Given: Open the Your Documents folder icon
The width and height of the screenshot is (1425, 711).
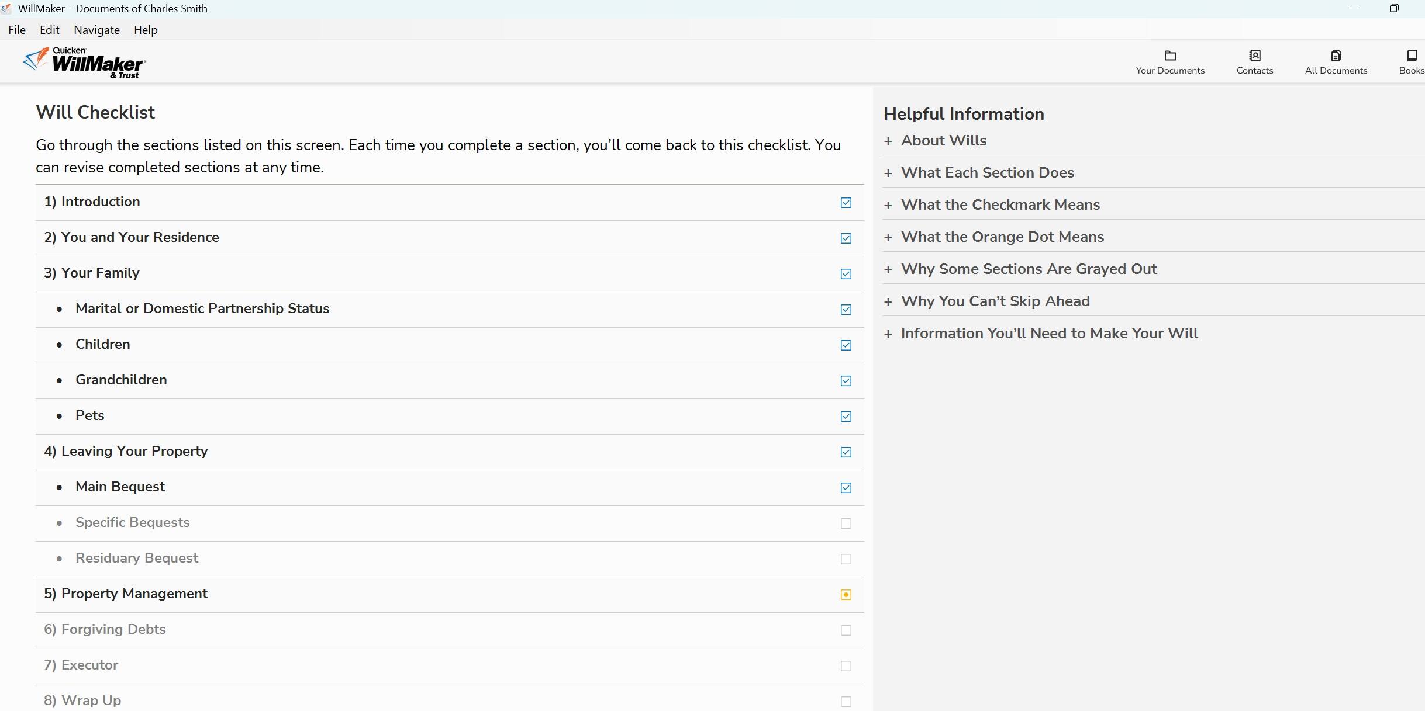Looking at the screenshot, I should click(1169, 56).
